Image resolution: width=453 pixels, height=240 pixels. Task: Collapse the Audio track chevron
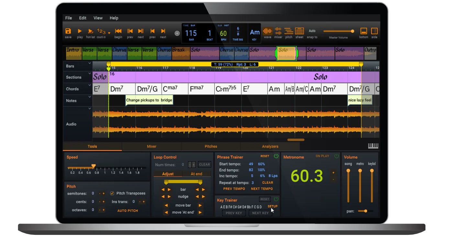coord(90,109)
